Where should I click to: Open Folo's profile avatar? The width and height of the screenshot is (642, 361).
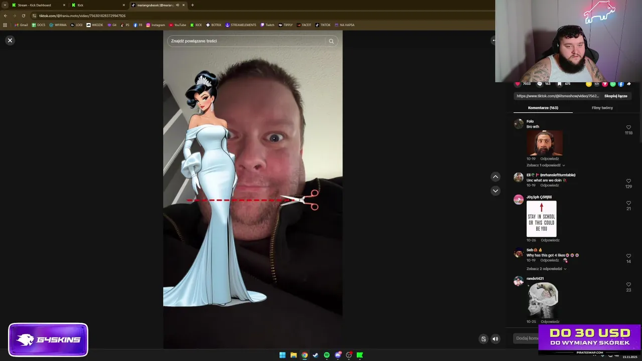[519, 124]
